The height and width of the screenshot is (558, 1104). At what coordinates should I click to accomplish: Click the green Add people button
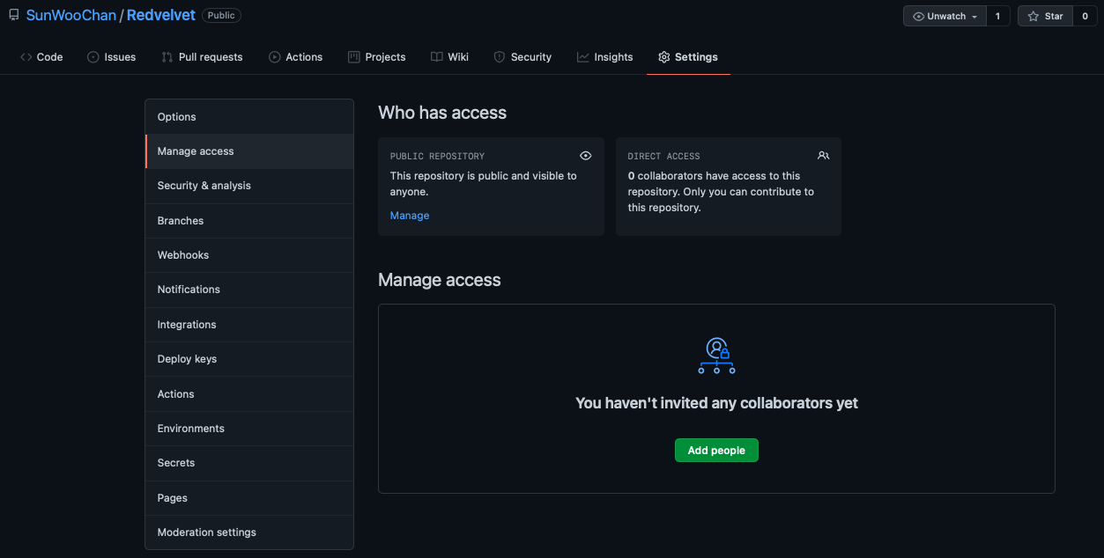coord(716,451)
